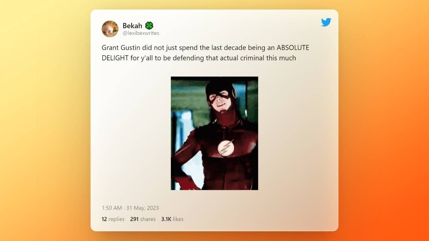Open the 31 May, 2023 date link
Image resolution: width=429 pixels, height=241 pixels.
coord(142,208)
